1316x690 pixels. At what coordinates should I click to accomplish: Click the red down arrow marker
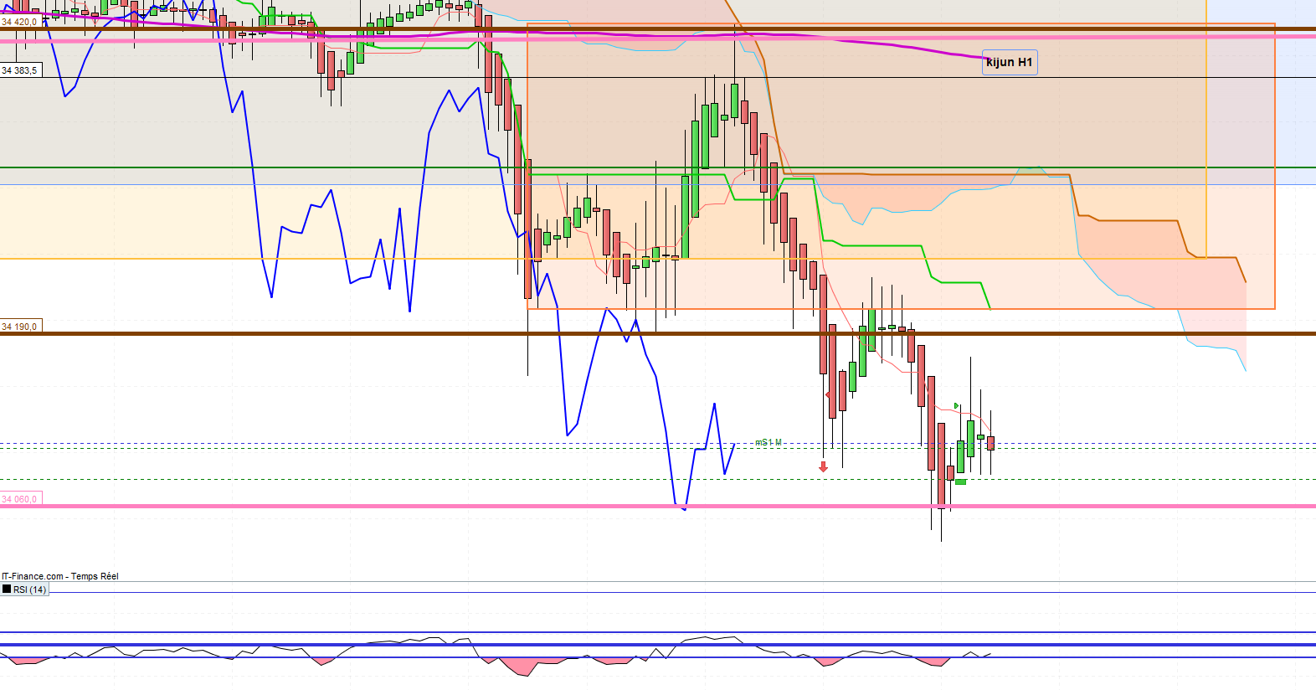tap(823, 466)
